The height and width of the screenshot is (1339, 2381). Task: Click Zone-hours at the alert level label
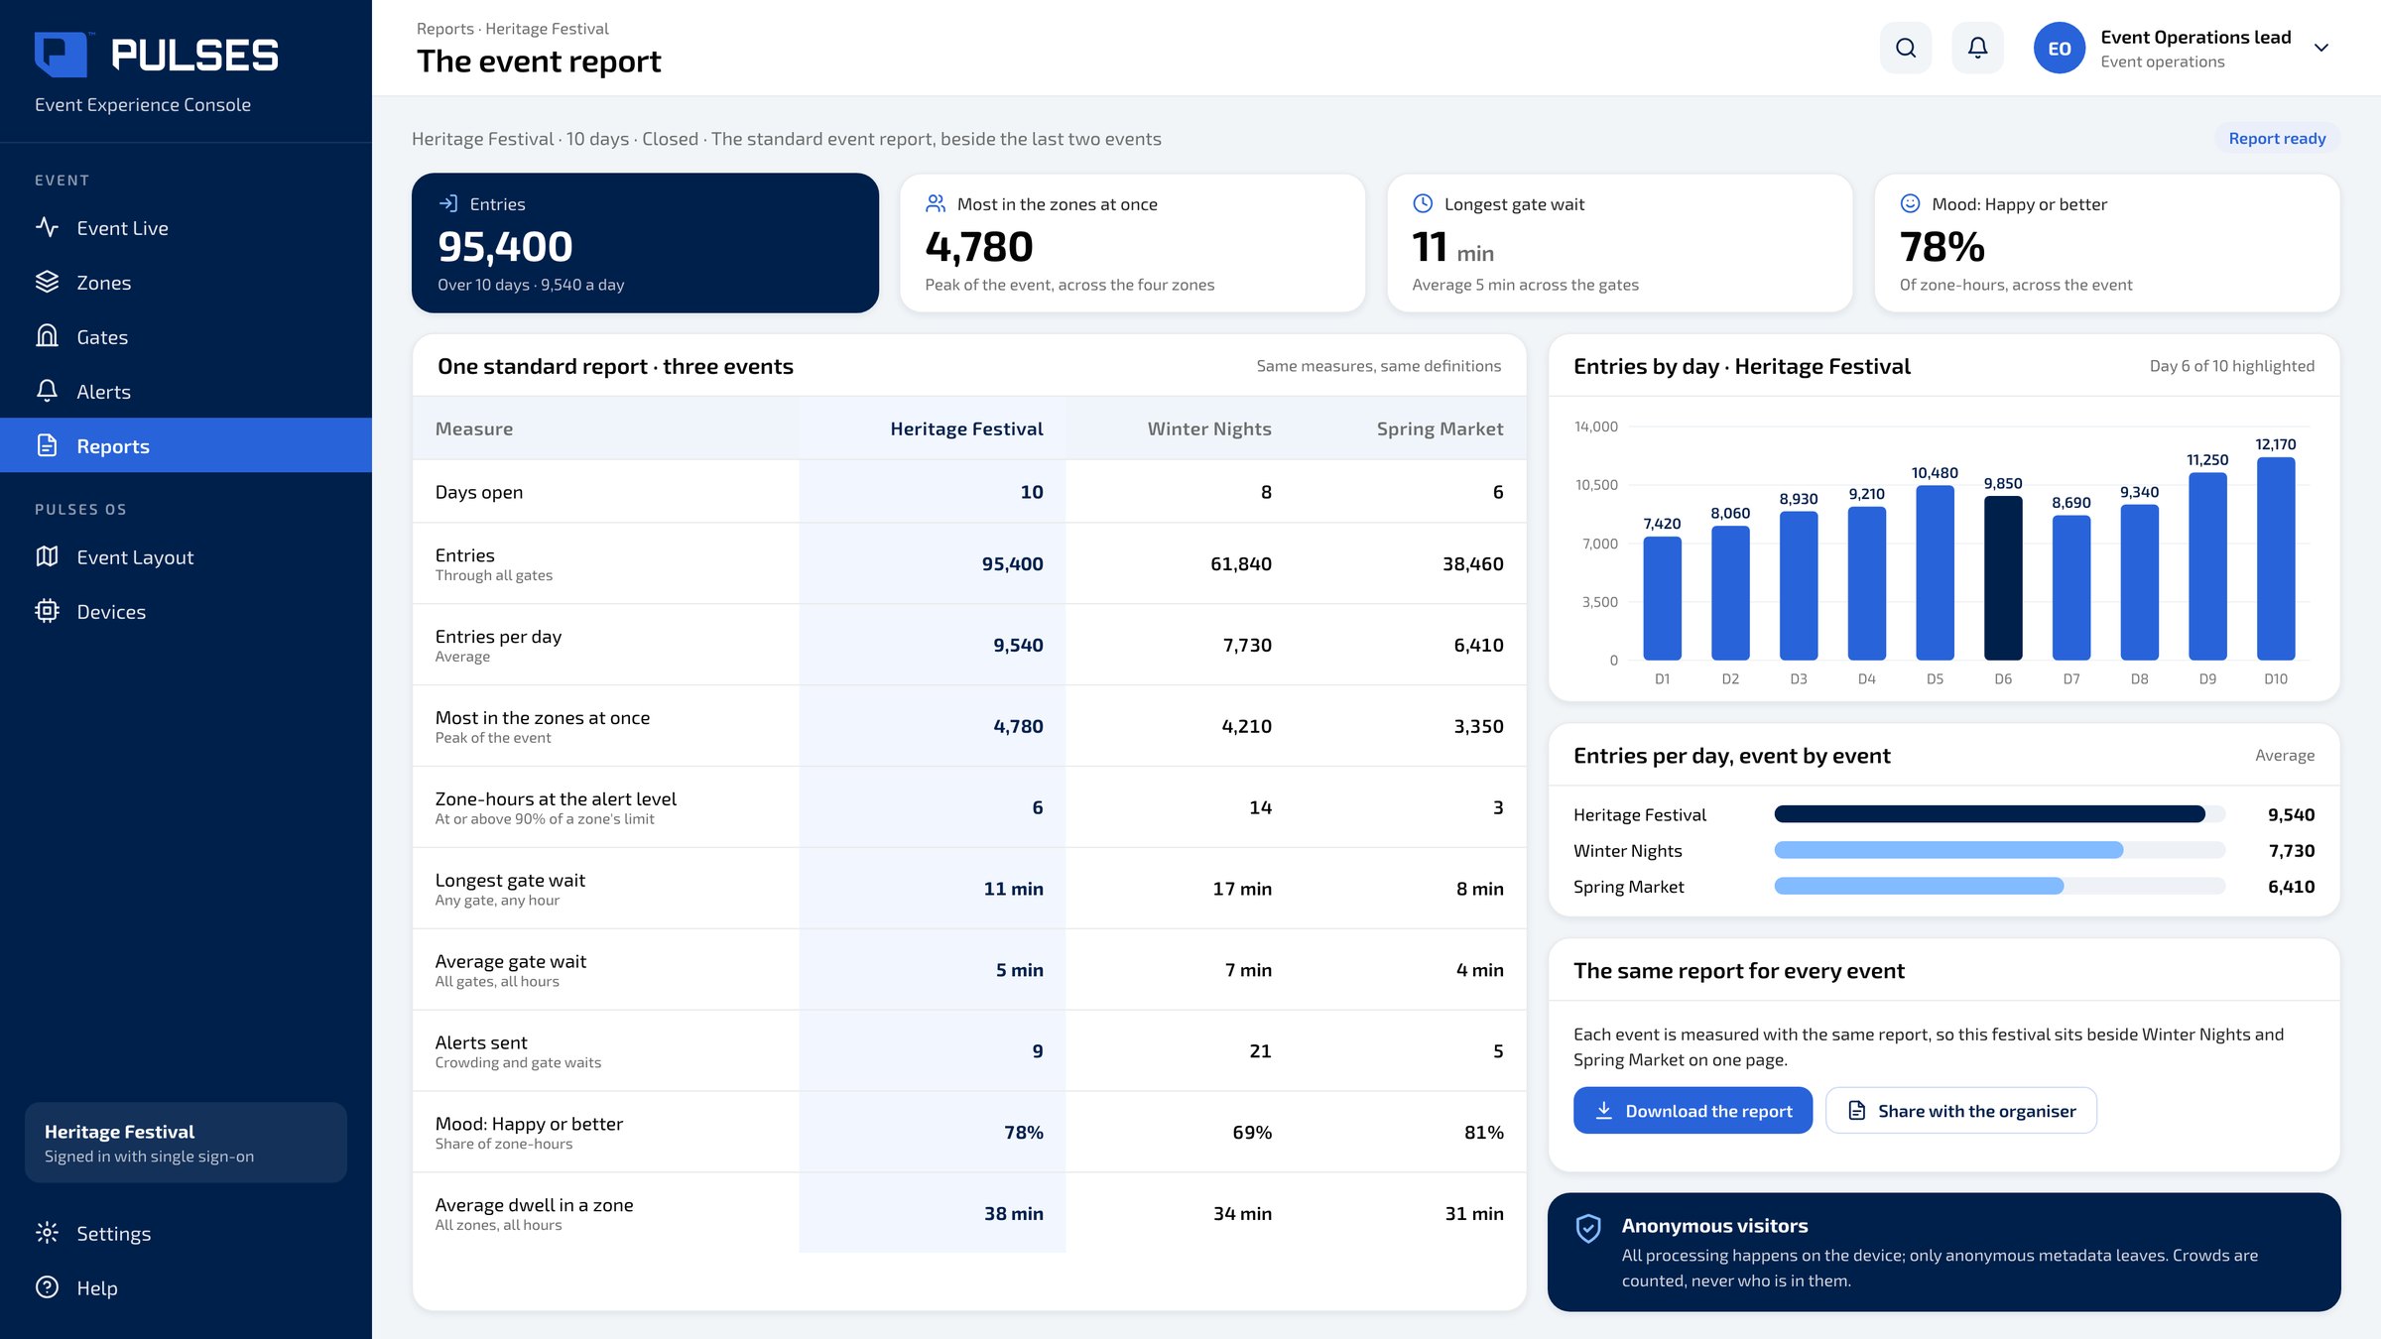[x=556, y=798]
